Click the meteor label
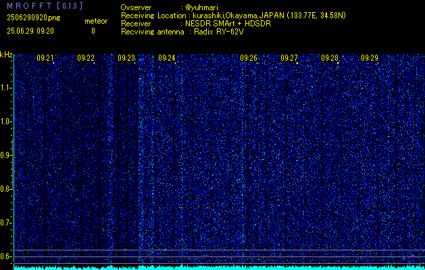The image size is (425, 270). pos(96,21)
